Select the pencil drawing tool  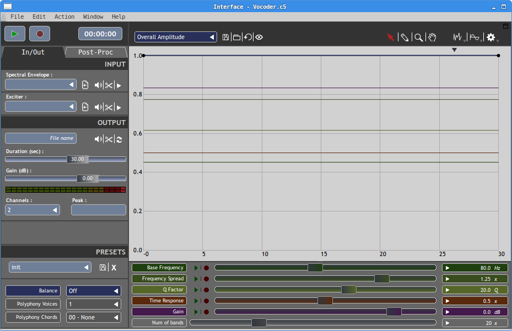pyautogui.click(x=405, y=37)
